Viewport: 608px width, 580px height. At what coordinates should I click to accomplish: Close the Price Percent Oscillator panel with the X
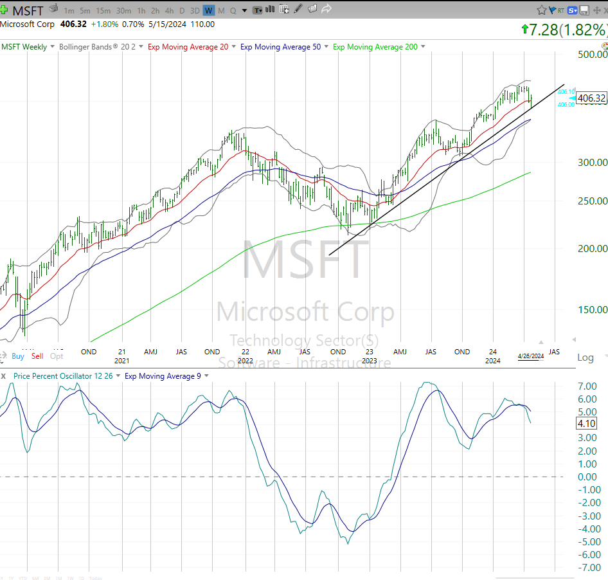point(3,376)
